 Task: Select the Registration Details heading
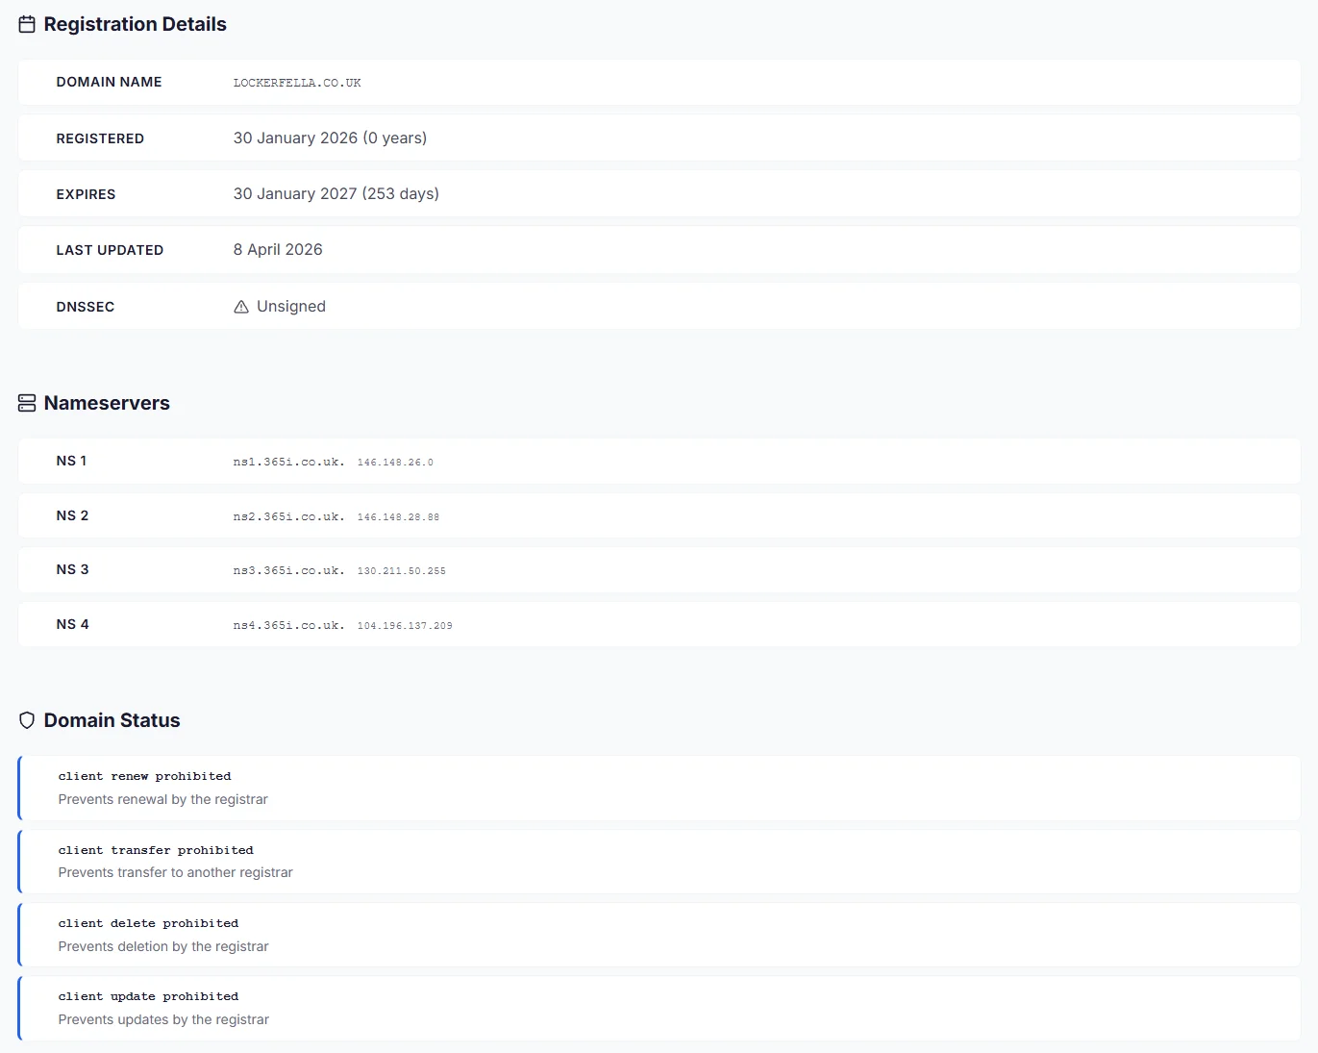click(136, 24)
